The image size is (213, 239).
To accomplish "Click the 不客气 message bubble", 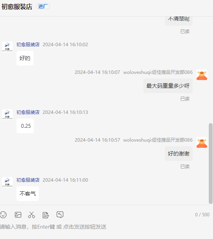I will (28, 194).
